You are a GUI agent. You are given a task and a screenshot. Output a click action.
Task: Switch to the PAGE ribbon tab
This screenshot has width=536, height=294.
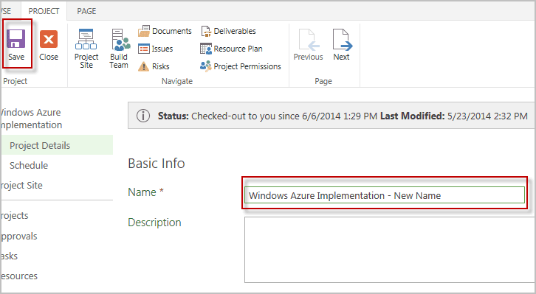click(x=86, y=11)
